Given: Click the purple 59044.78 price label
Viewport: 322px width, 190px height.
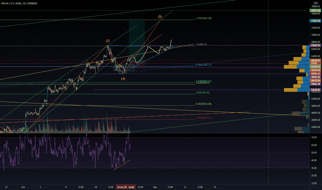Looking at the screenshot, I should point(315,84).
